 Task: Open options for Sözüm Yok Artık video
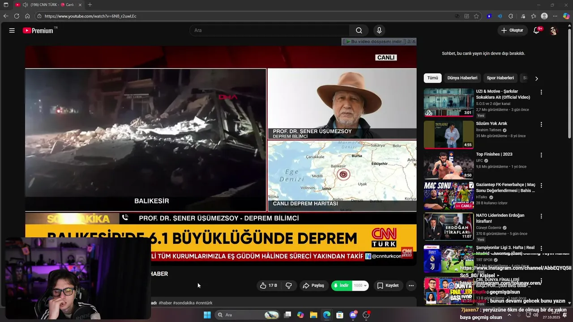[x=541, y=124]
